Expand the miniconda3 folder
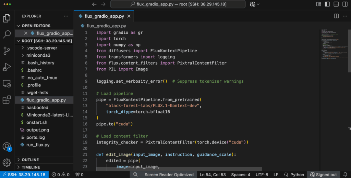Screen dimensions: 351x178 [x=44, y=55]
